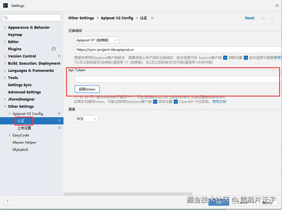The image size is (282, 210).
Task: Expand Languages & Frameworks section
Action: 5,71
